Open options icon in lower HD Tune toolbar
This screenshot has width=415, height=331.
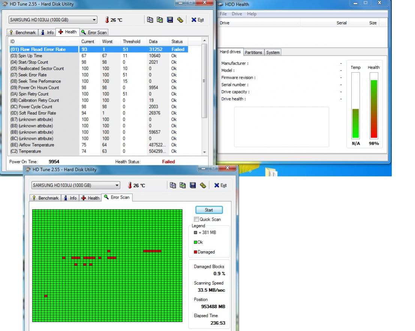[x=203, y=185]
